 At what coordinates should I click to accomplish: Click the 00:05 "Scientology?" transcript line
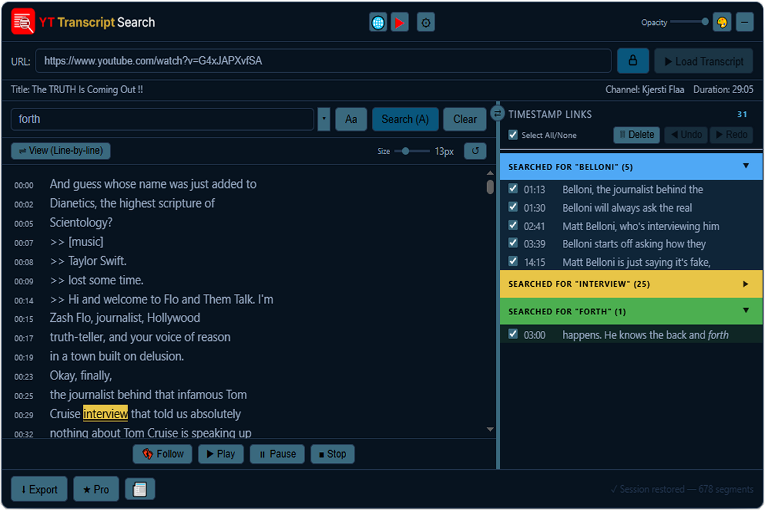pyautogui.click(x=81, y=222)
